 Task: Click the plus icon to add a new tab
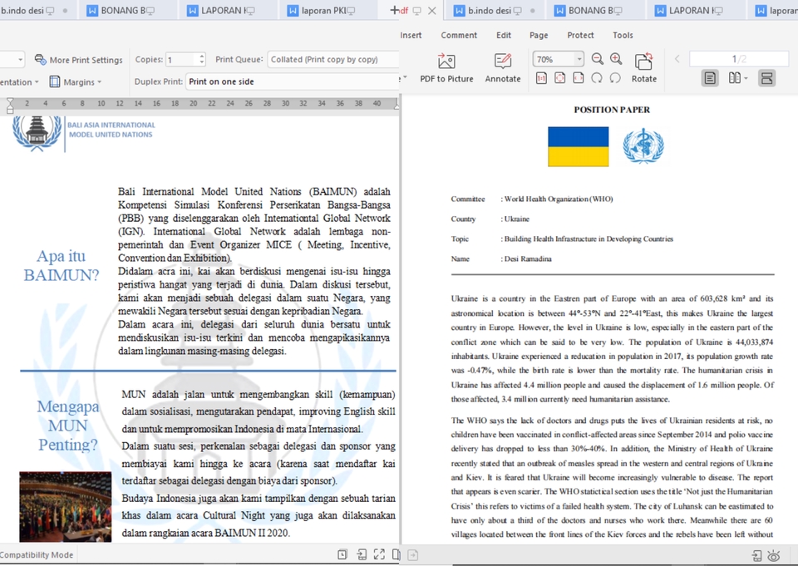pos(394,10)
